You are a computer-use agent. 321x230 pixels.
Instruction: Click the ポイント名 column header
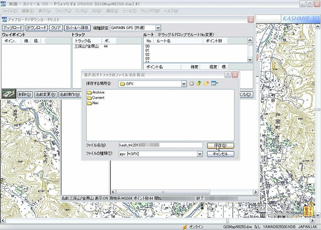163,67
